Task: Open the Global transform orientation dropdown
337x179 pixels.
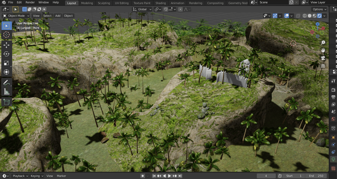Action: [142, 9]
